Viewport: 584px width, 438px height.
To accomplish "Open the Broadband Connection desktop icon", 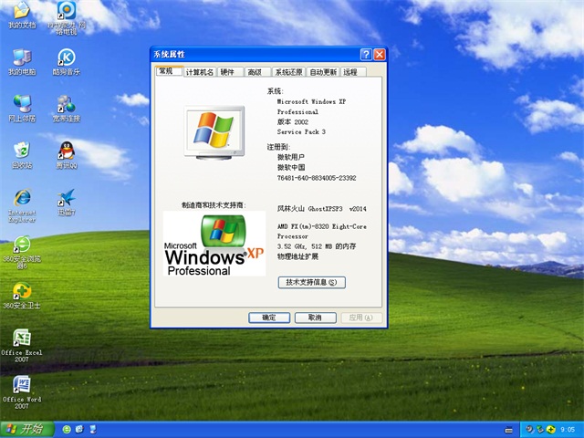I will tap(66, 104).
